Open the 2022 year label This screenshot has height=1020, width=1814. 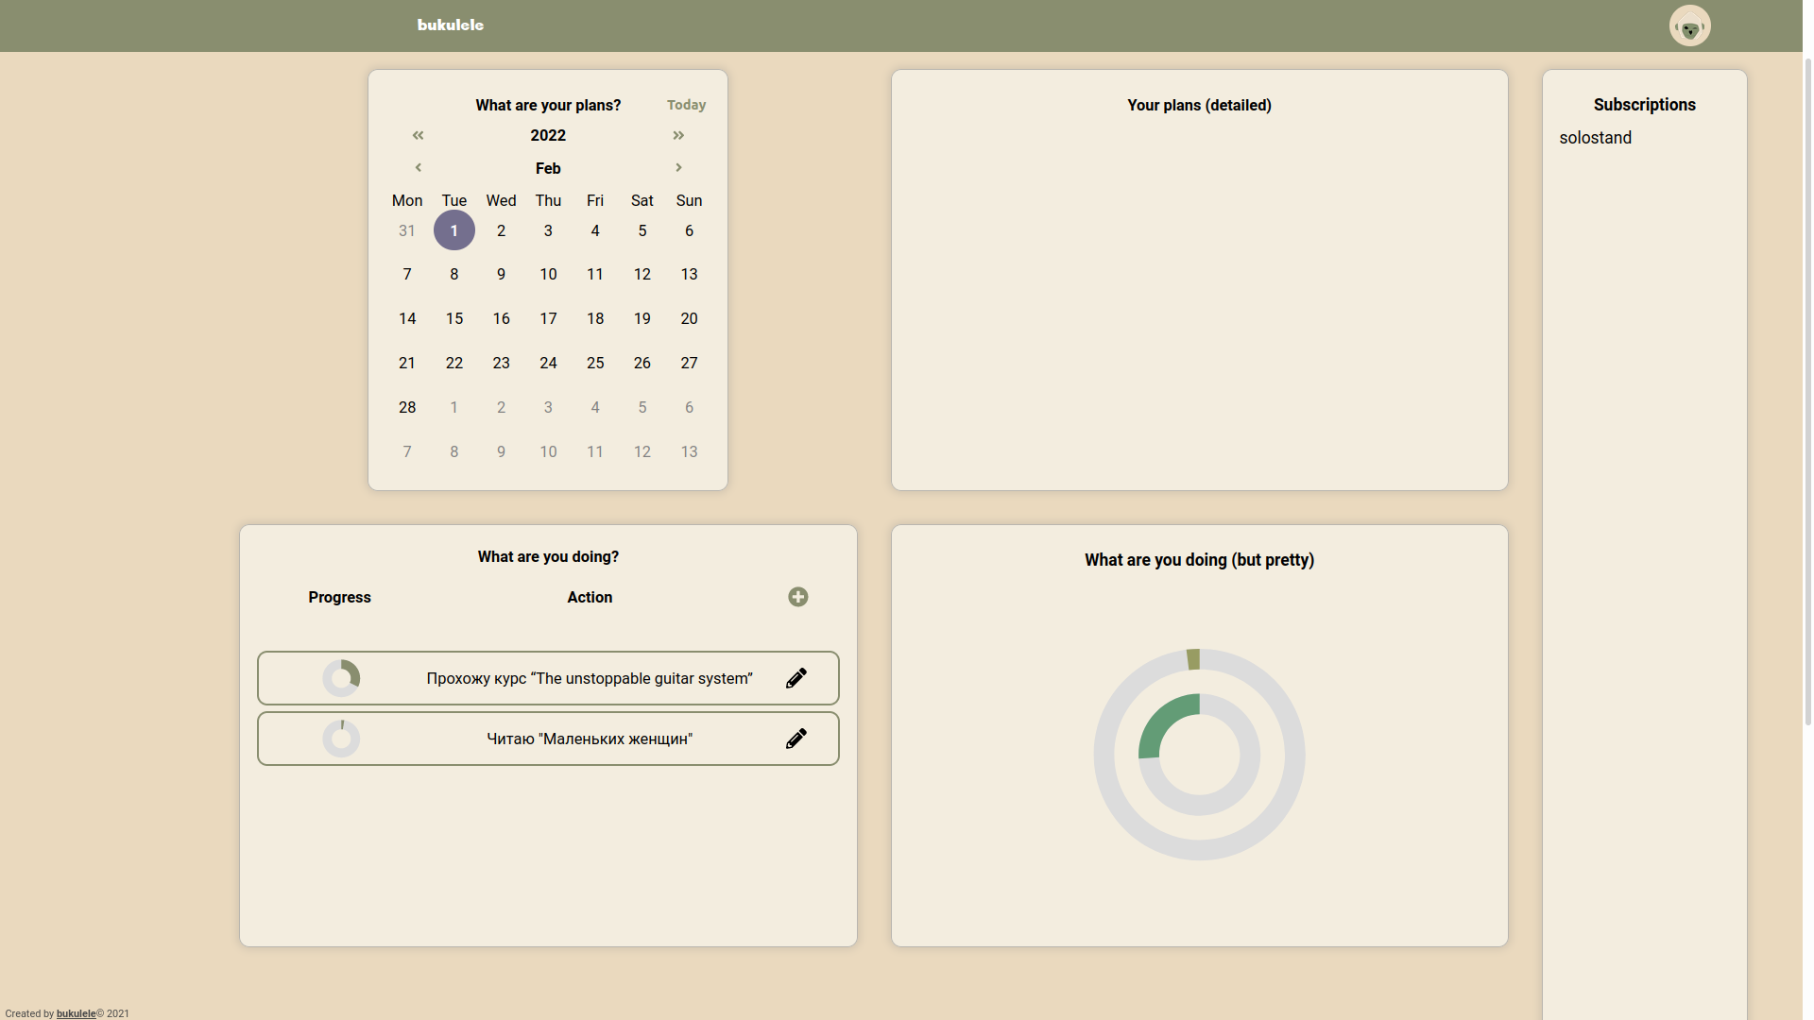(547, 135)
